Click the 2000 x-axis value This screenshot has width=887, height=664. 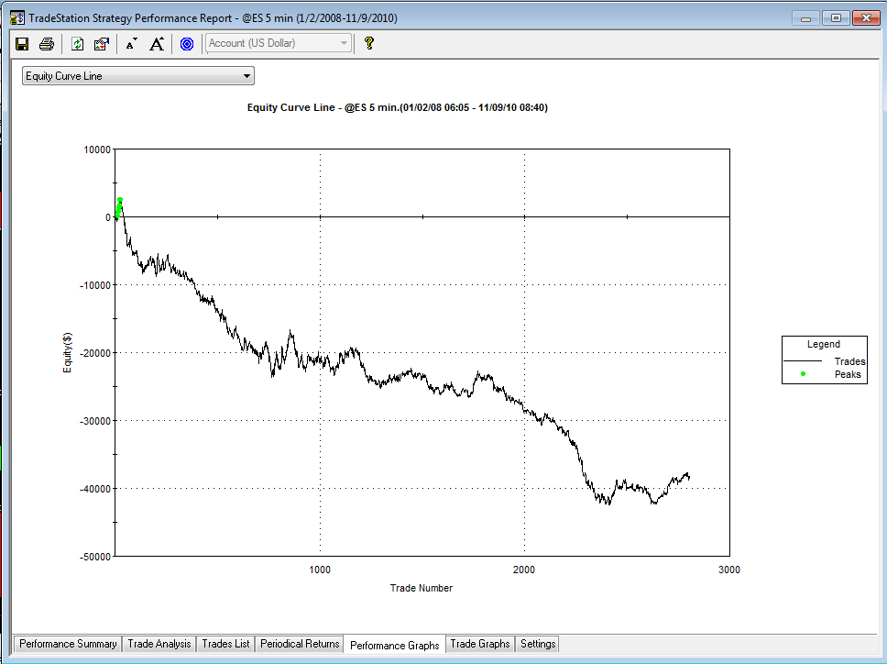click(524, 570)
